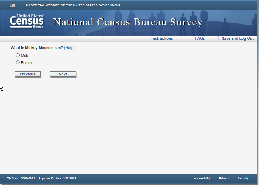Click the 'OMB No.: 0607-0971' footer text
259x185 pixels.
pyautogui.click(x=21, y=178)
